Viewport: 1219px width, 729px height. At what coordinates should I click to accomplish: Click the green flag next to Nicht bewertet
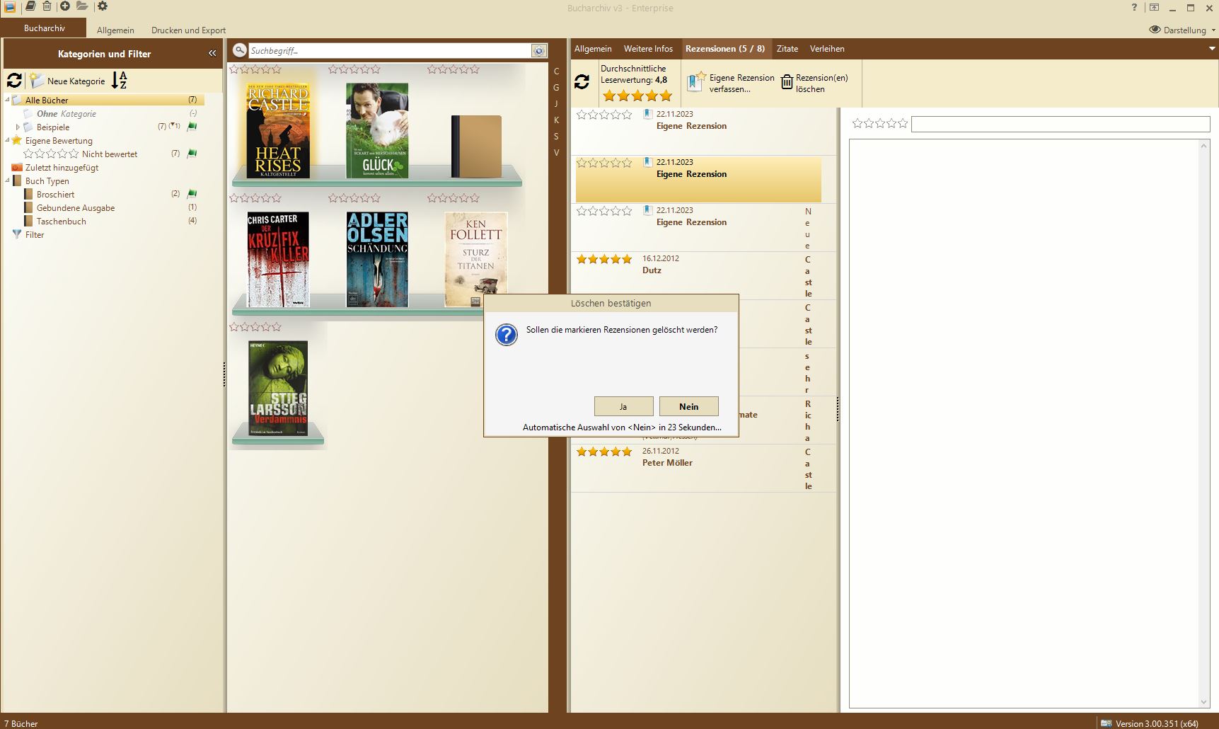click(192, 154)
